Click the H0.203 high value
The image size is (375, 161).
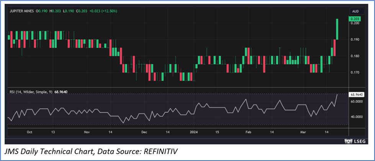(55, 11)
